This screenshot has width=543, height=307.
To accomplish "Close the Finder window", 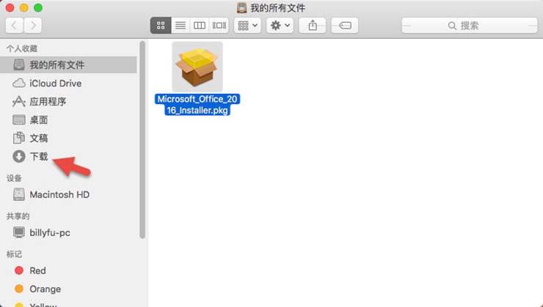I will (10, 7).
